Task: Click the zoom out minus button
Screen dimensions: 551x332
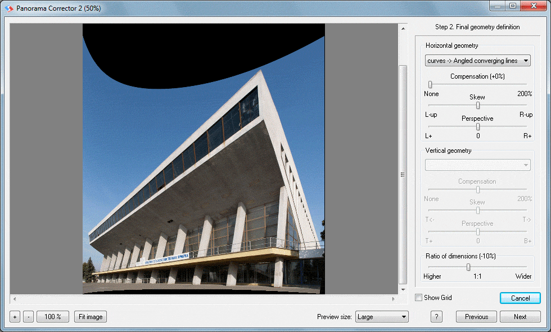Action: coord(28,317)
